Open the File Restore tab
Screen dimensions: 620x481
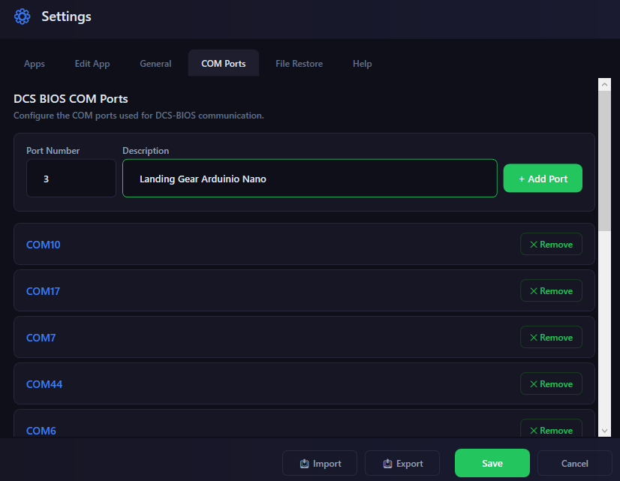299,64
